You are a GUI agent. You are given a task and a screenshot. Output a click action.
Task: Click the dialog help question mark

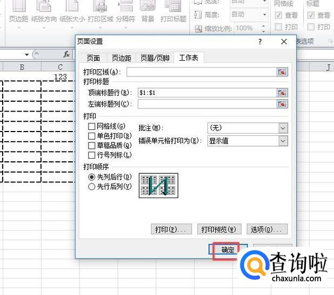coord(260,42)
